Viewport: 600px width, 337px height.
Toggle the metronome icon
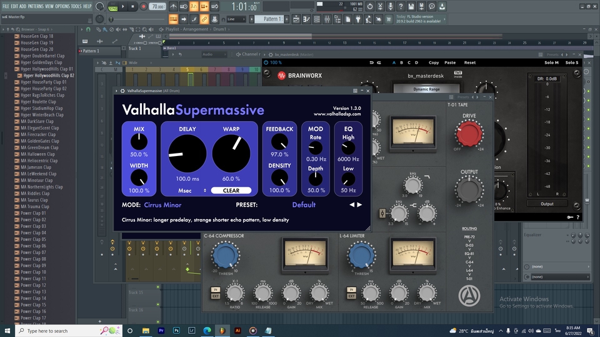click(x=173, y=6)
